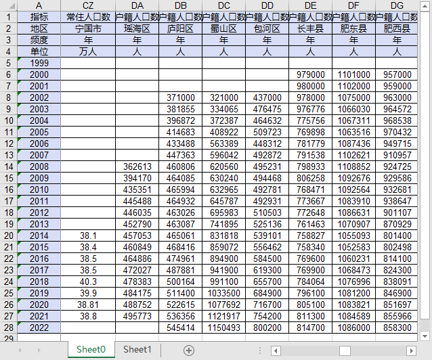Click the cell with value 371000
This screenshot has height=360, width=432.
coord(181,97)
